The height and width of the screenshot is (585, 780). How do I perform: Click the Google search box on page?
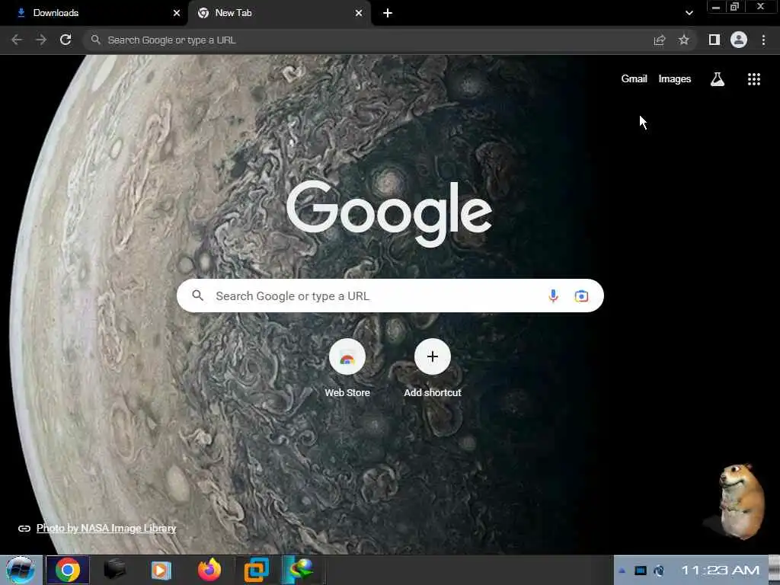(x=390, y=296)
